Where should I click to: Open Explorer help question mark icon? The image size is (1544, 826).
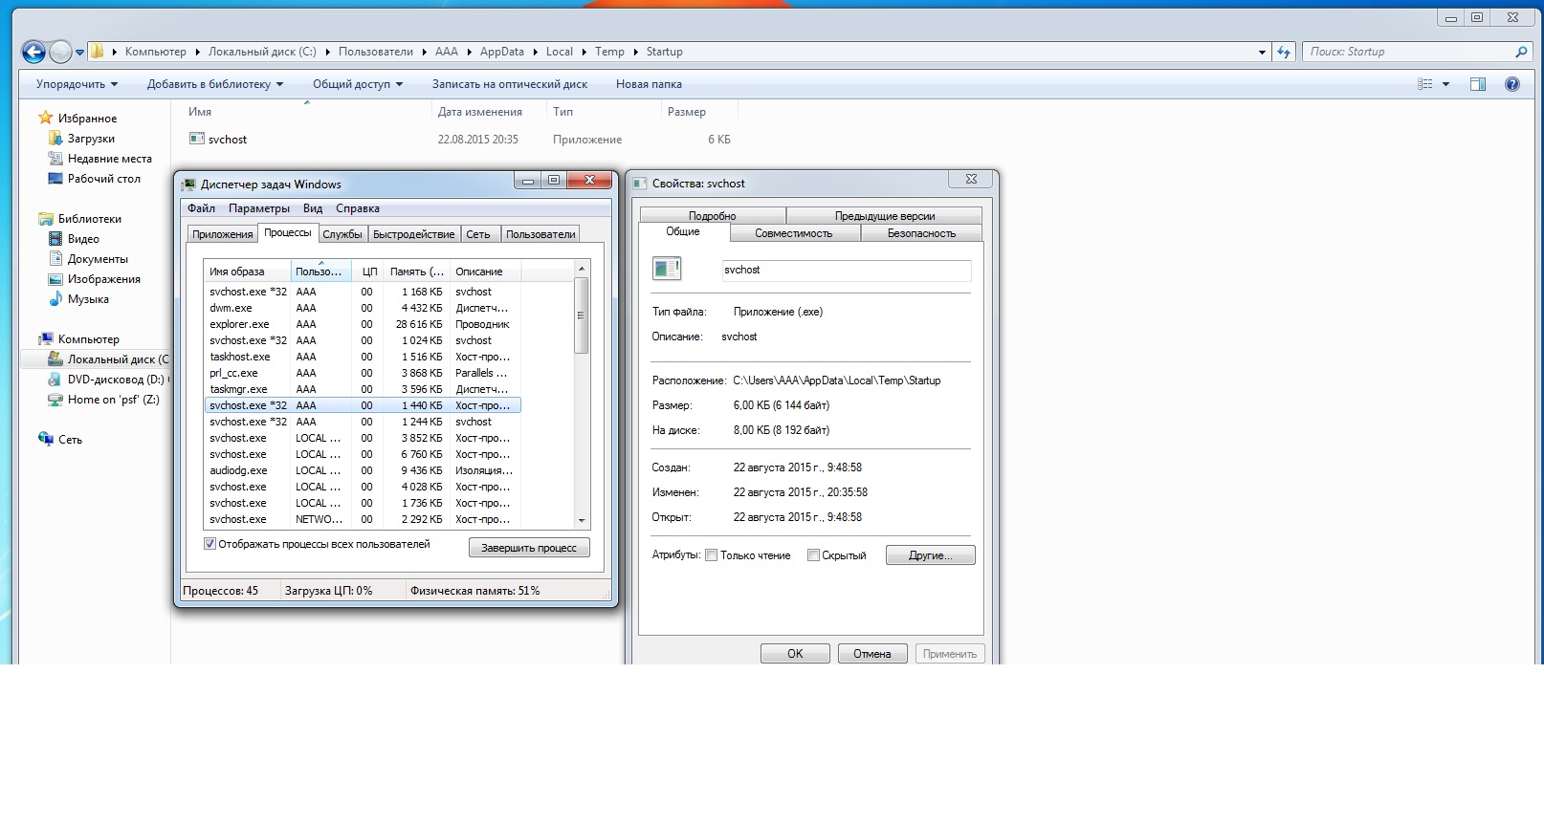tap(1512, 84)
